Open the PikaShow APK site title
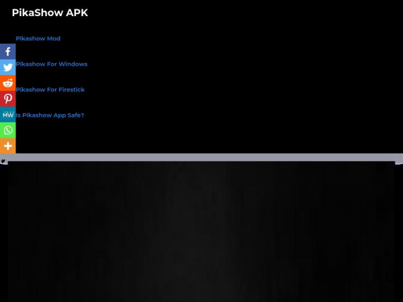Screen dimensions: 403x302 50,13
